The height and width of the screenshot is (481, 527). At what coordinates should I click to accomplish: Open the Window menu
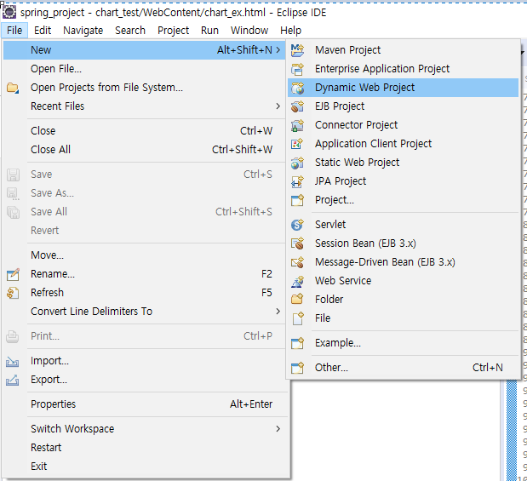pyautogui.click(x=249, y=31)
